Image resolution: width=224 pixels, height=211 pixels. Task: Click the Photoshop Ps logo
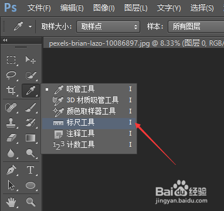11,8
